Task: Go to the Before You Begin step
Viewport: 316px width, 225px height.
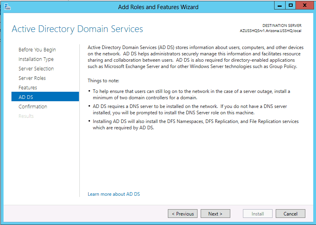Action: pos(37,50)
